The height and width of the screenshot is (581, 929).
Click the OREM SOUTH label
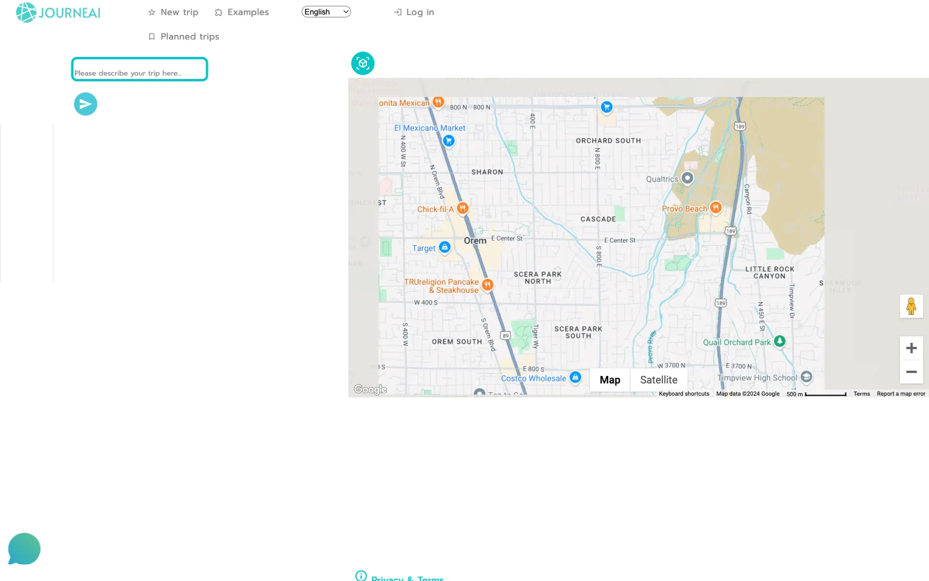pos(457,342)
